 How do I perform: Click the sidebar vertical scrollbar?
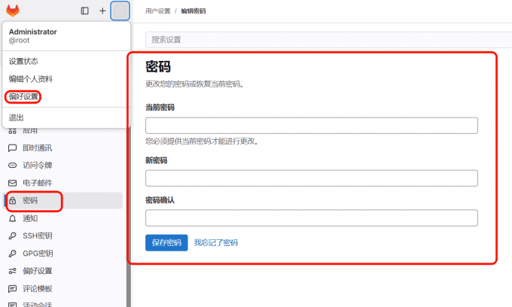coord(129,217)
